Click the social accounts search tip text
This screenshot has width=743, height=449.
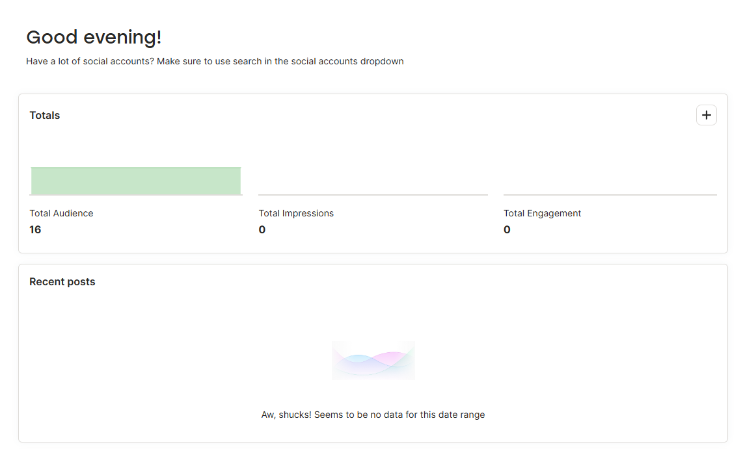pos(215,62)
